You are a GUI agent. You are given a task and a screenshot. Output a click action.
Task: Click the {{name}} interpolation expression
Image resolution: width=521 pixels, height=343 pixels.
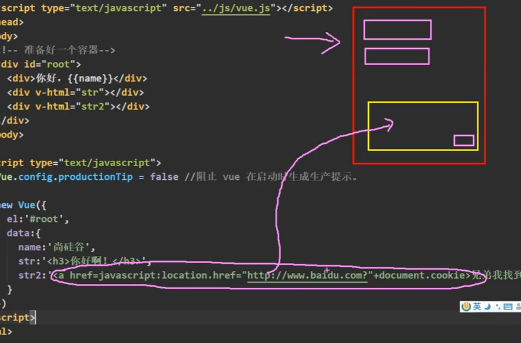coord(90,79)
